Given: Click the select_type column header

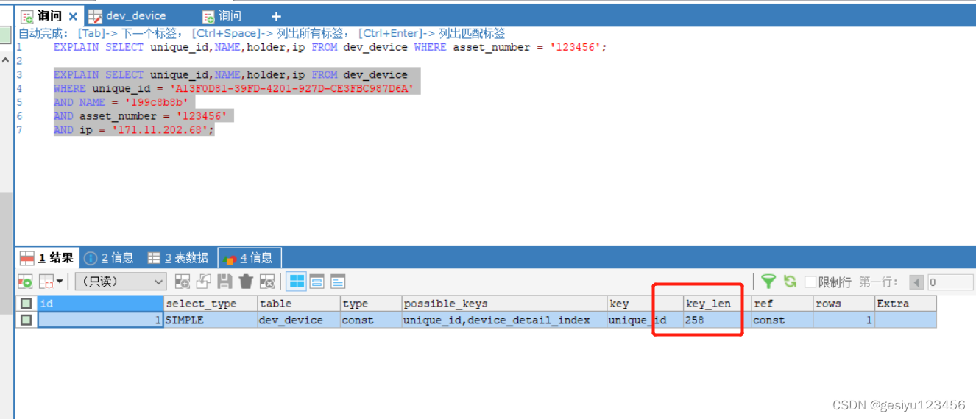Looking at the screenshot, I should pos(211,304).
